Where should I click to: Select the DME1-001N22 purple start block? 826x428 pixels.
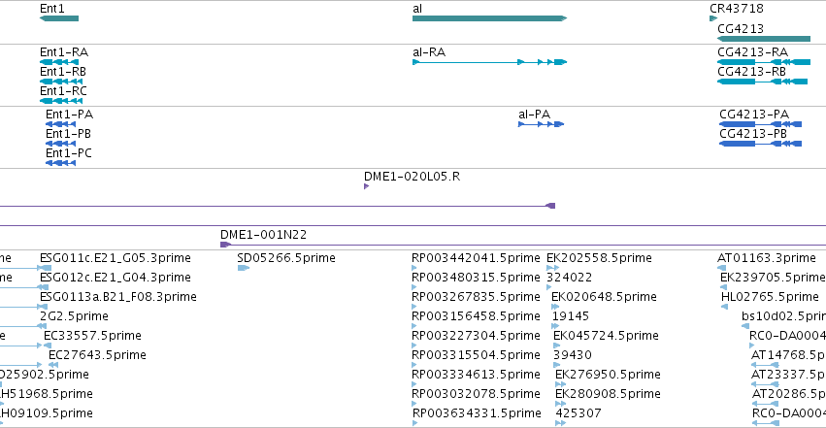(x=225, y=245)
